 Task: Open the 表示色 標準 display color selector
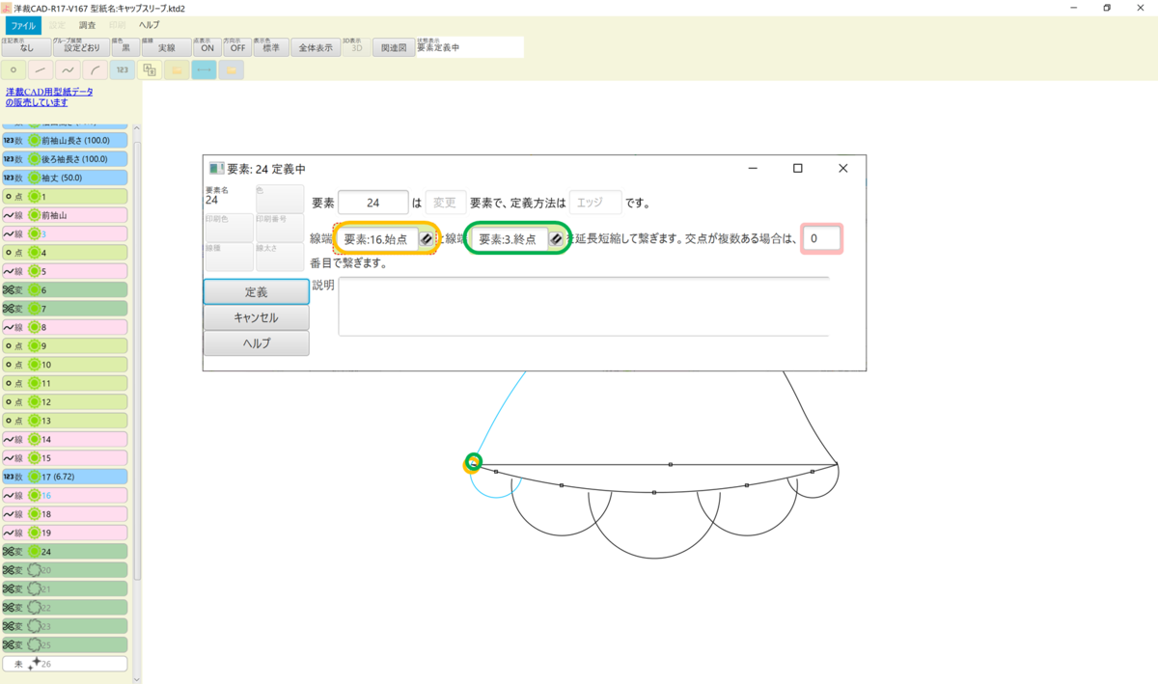tap(271, 46)
